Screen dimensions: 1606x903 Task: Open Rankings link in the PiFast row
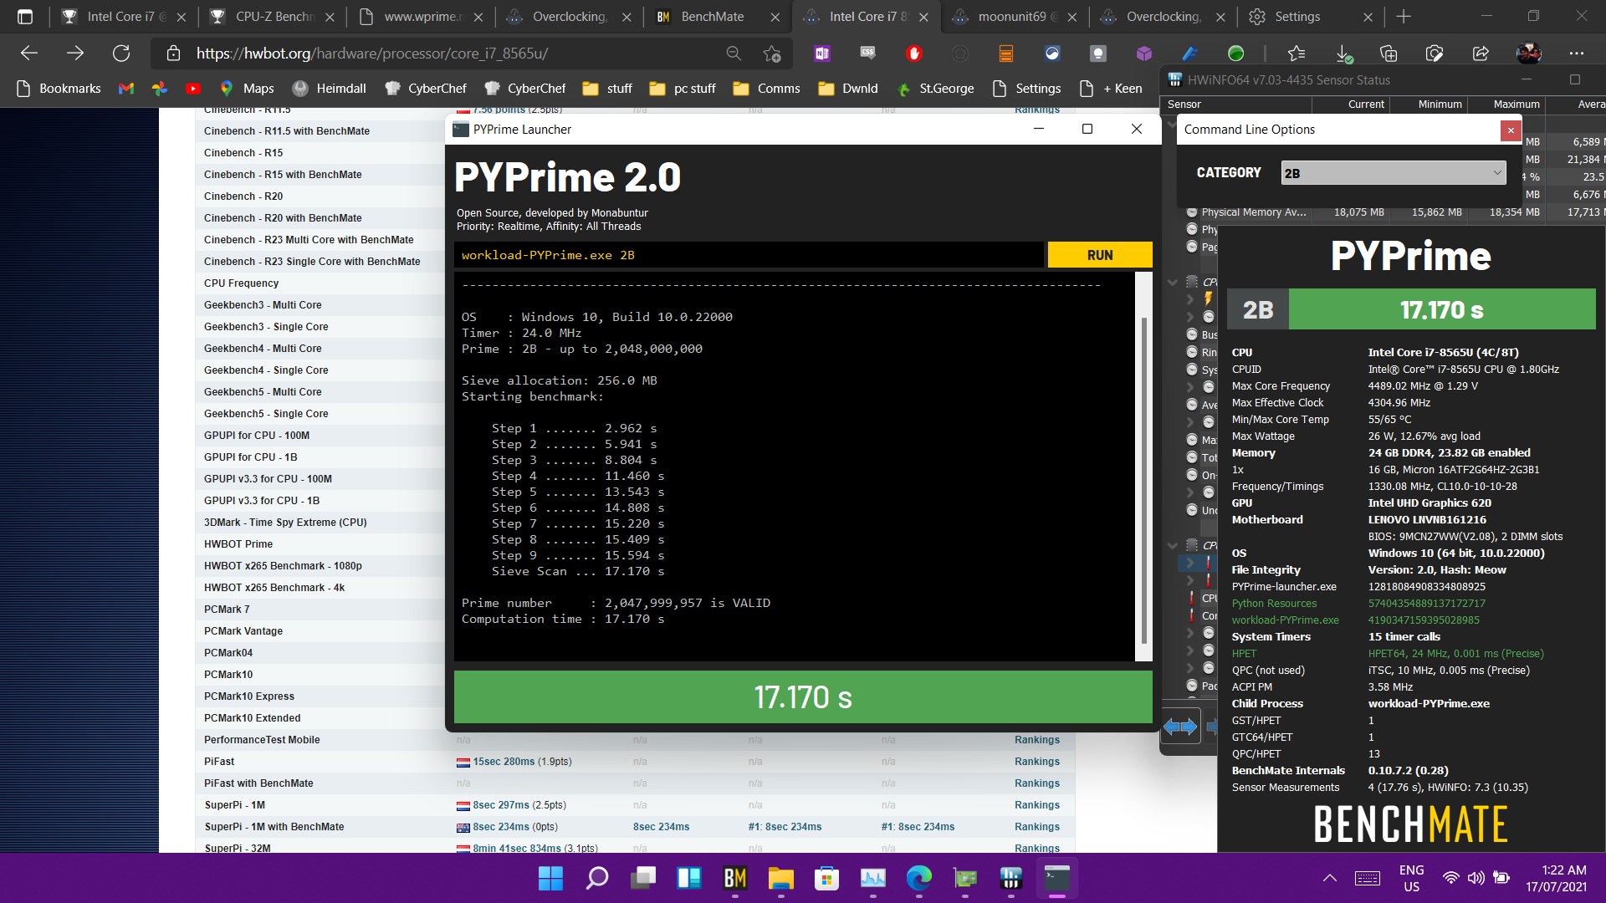pos(1037,762)
